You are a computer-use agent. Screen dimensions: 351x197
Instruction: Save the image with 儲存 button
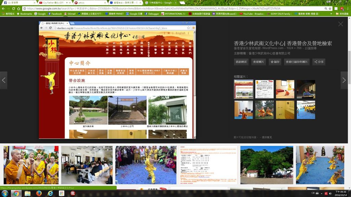pos(275,62)
